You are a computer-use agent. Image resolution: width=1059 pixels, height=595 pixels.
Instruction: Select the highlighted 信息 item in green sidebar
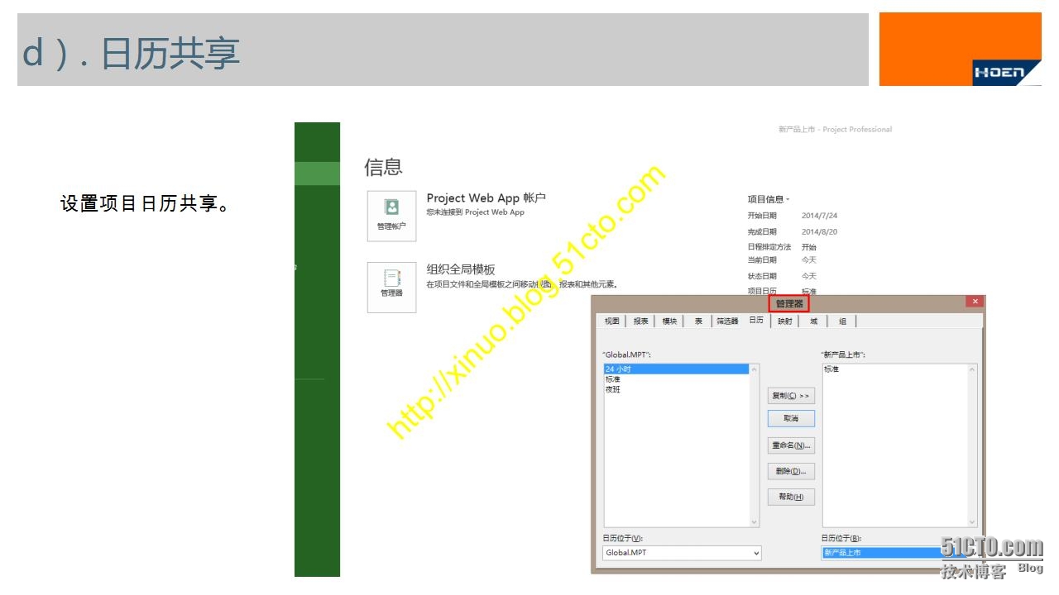pos(317,174)
